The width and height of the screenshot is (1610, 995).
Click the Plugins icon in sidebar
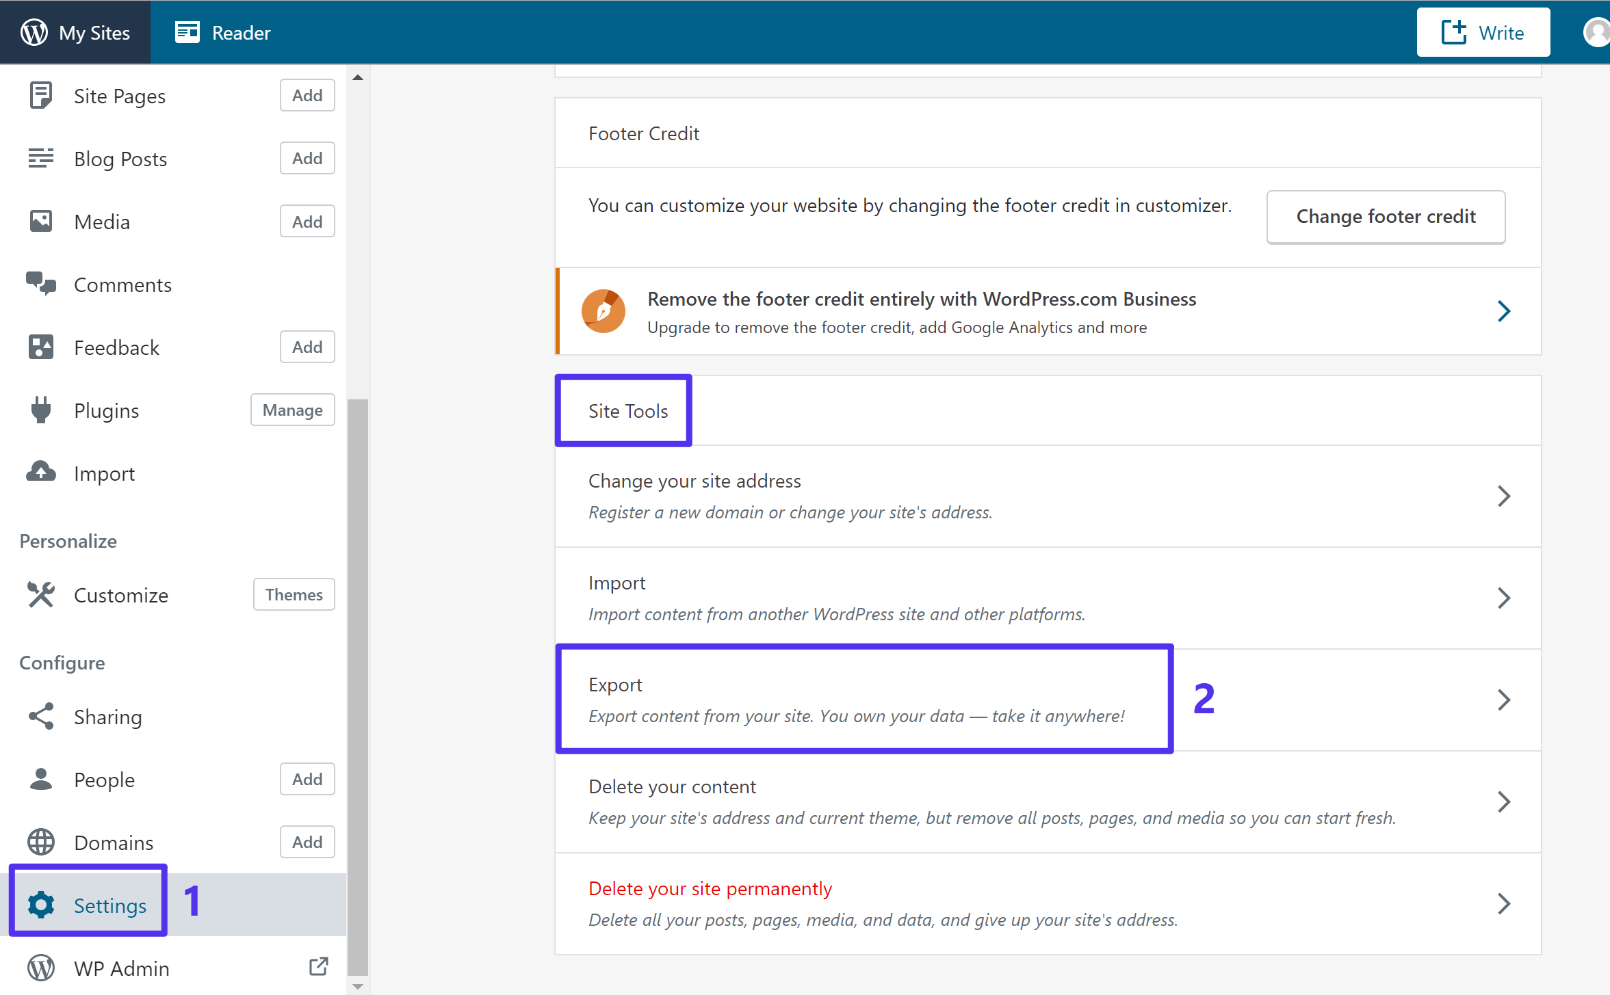(40, 410)
